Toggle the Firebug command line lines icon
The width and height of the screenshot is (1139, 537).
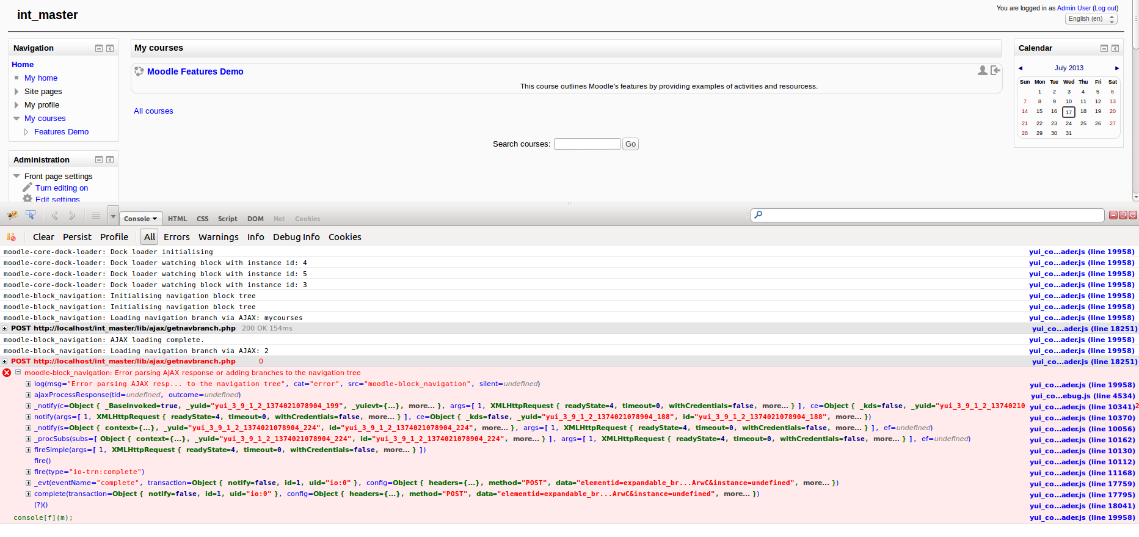coord(96,216)
